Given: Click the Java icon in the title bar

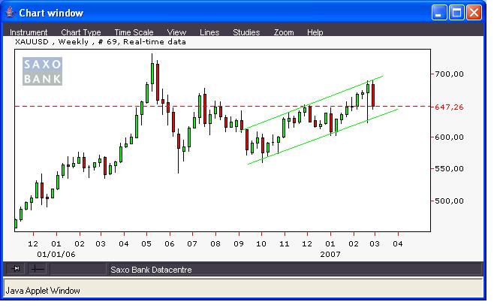Looking at the screenshot, I should (x=9, y=13).
